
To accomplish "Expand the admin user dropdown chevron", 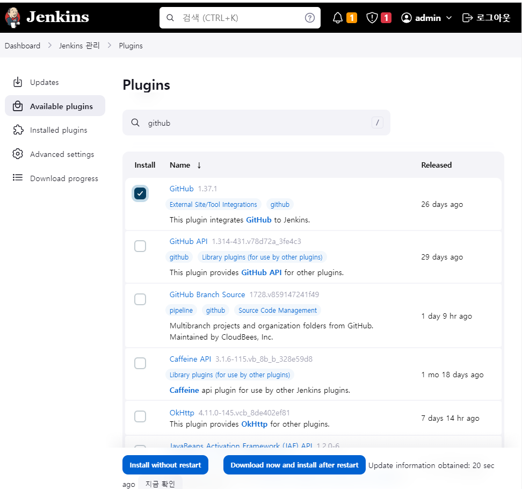I will pos(449,18).
